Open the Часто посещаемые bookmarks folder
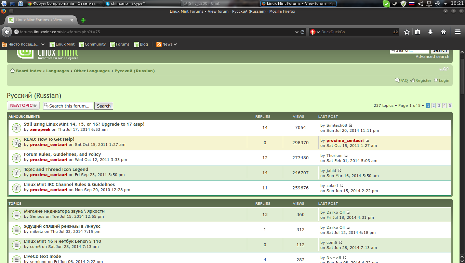Image resolution: width=465 pixels, height=263 pixels. point(24,44)
